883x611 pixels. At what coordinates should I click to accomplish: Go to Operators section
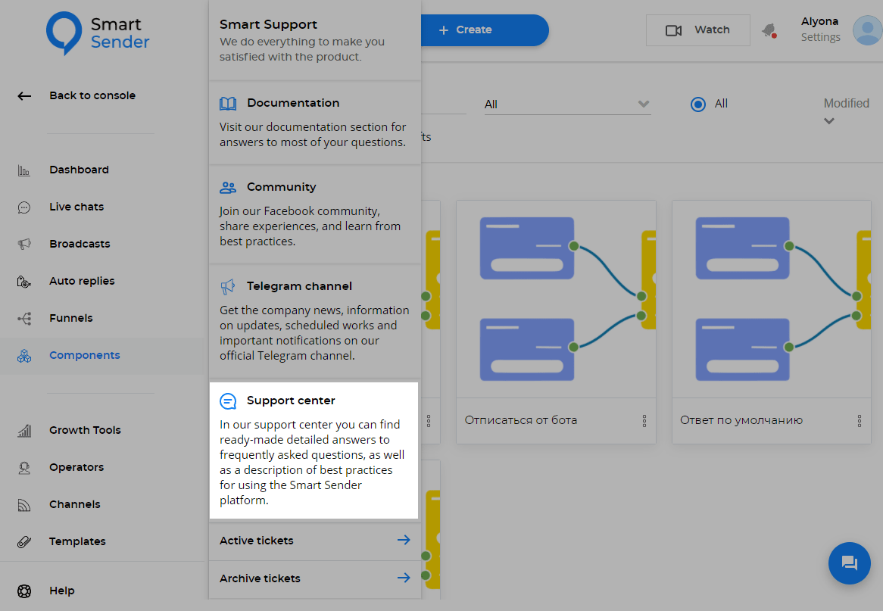[x=76, y=467]
